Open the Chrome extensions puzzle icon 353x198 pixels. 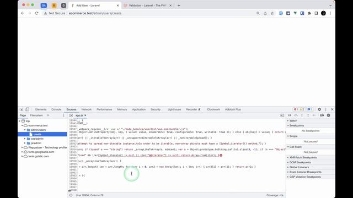(309, 13)
